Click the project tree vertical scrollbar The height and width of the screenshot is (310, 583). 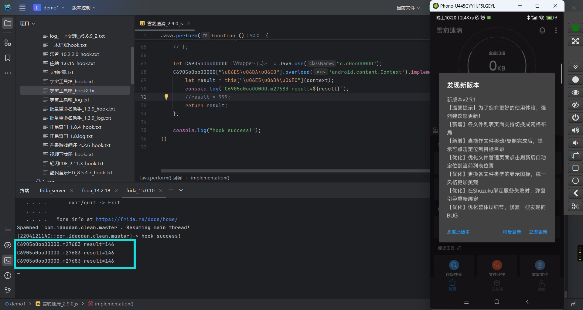pyautogui.click(x=132, y=65)
